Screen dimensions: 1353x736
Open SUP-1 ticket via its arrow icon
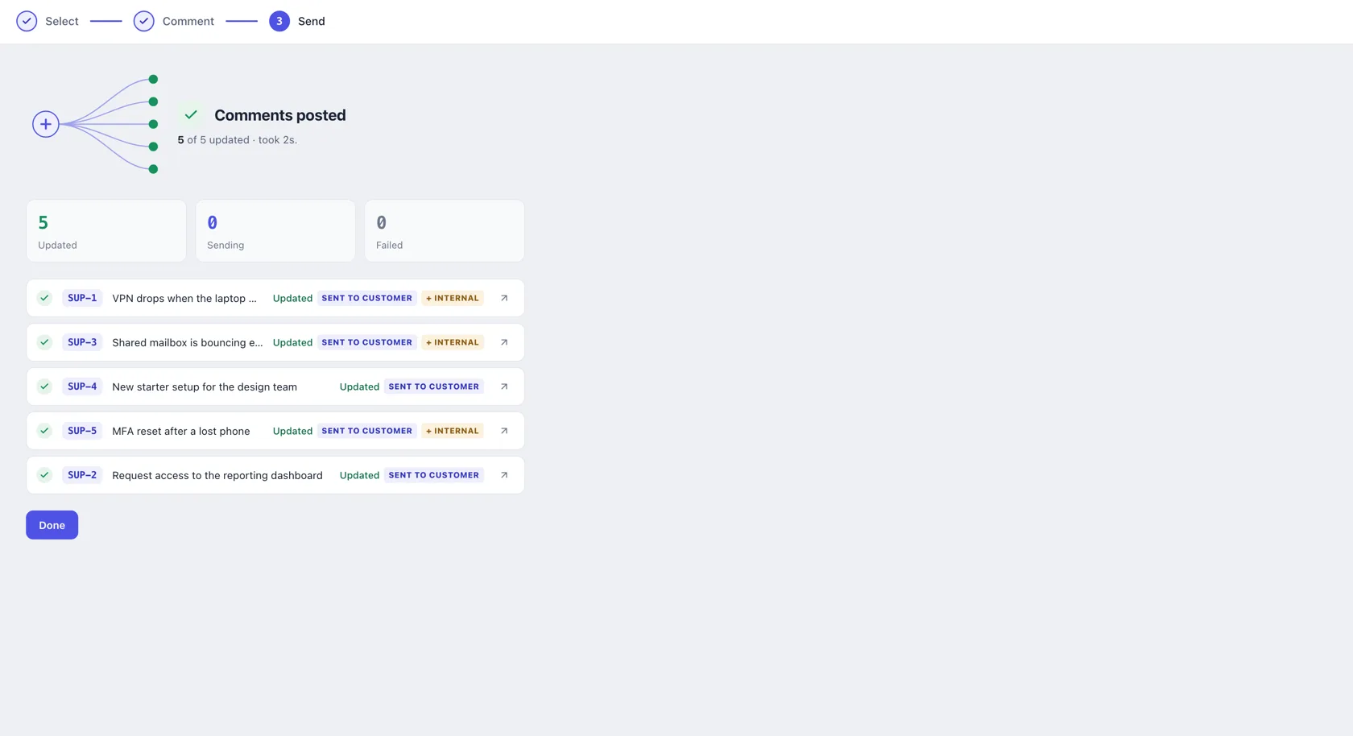[504, 298]
